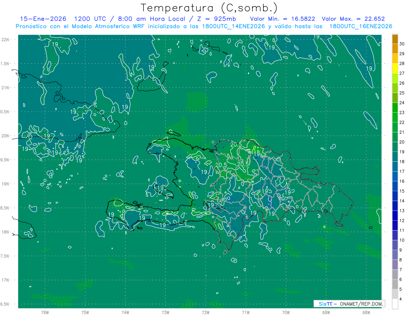Click color bar value '27'
The height and width of the screenshot is (317, 411).
[402, 73]
